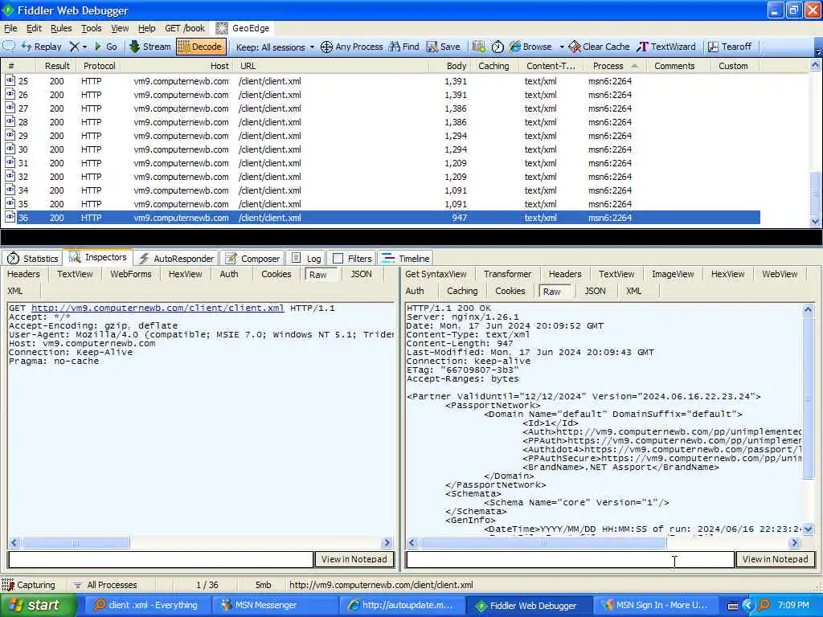Image resolution: width=823 pixels, height=617 pixels.
Task: Toggle the Capturing status bar indicator
Action: (28, 585)
